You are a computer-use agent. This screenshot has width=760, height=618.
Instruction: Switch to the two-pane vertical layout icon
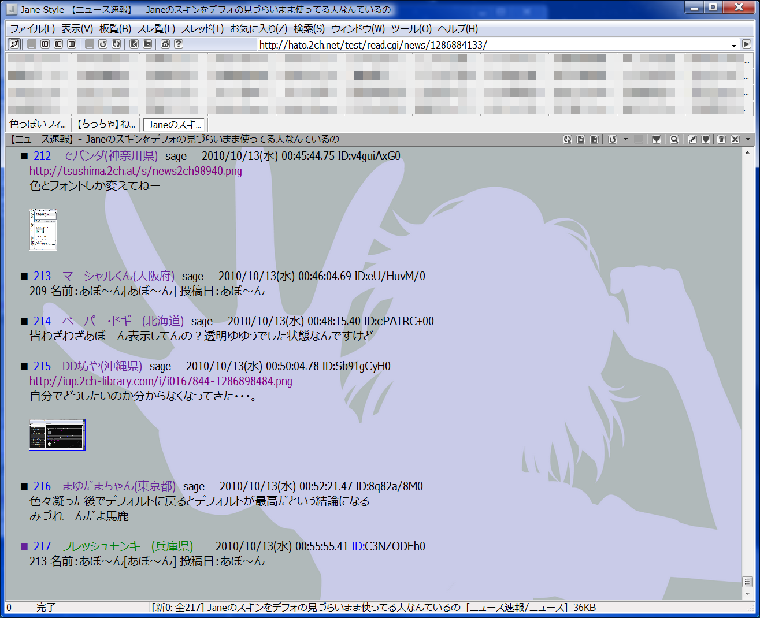click(45, 44)
